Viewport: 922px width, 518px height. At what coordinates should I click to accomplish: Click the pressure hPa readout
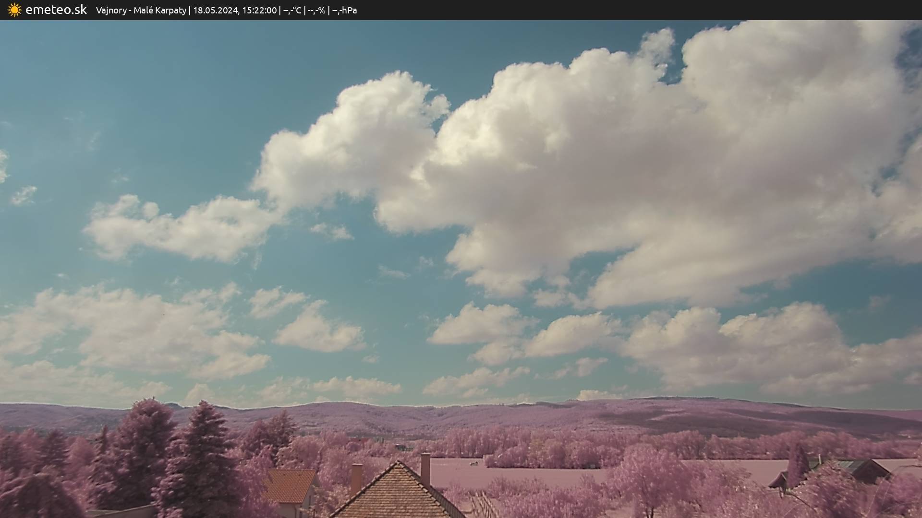344,11
